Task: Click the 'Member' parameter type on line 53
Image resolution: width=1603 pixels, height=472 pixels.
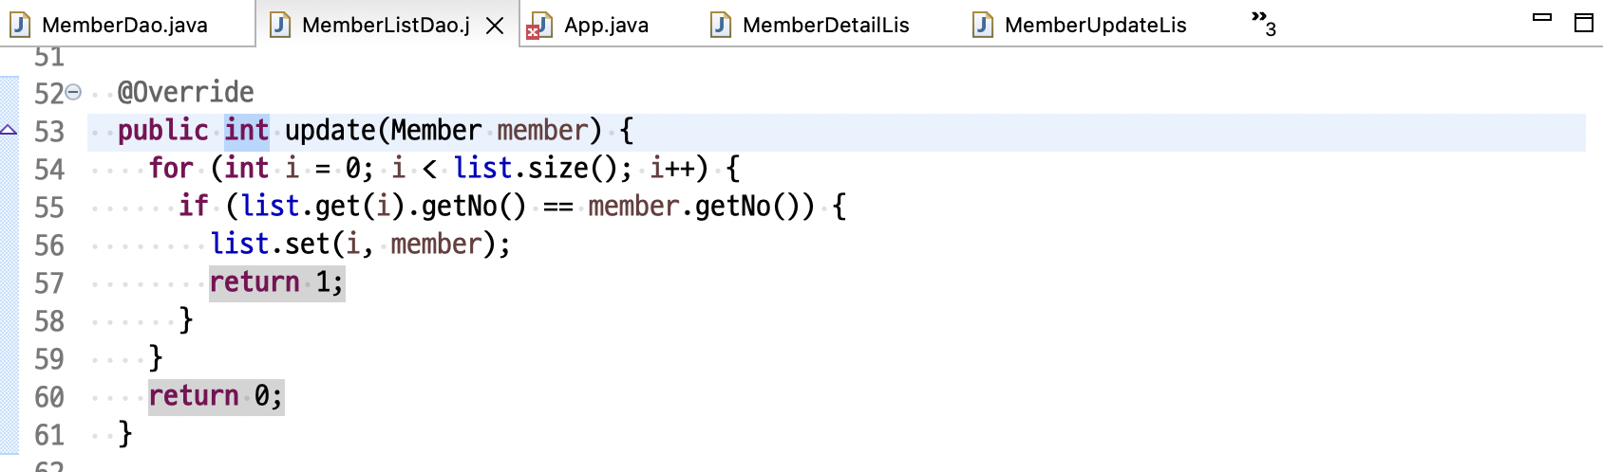Action: (x=437, y=130)
